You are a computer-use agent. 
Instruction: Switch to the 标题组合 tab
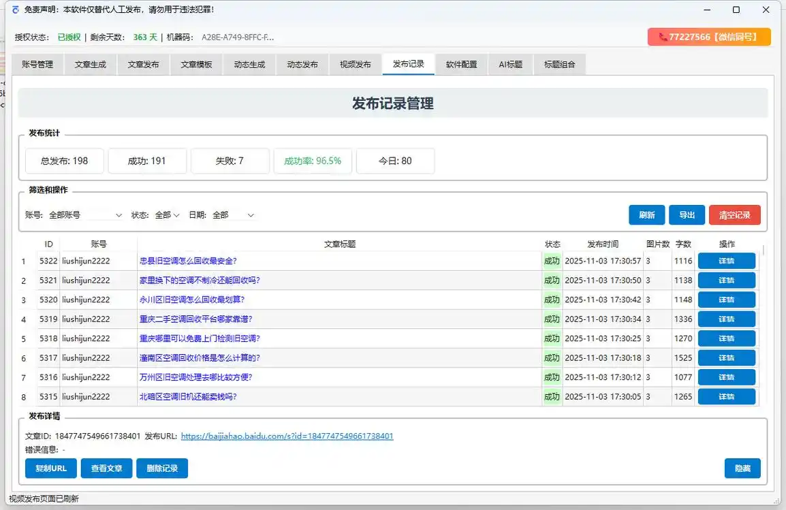[559, 64]
